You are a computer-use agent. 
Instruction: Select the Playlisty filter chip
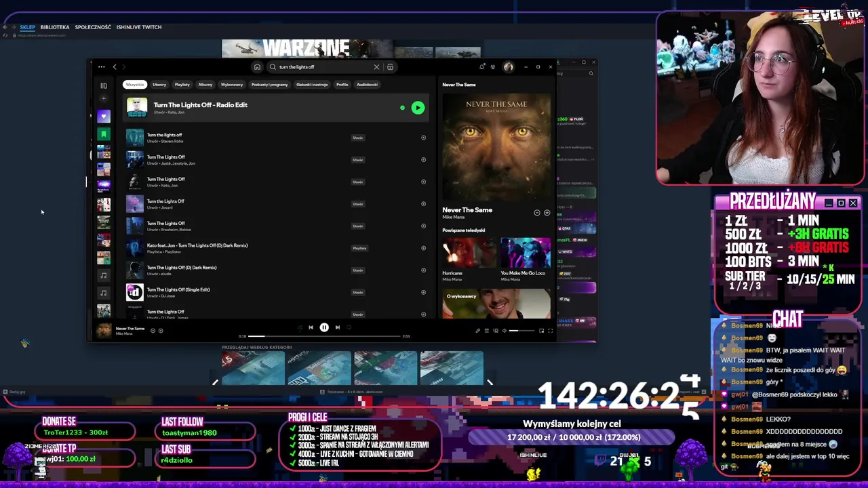coord(182,85)
